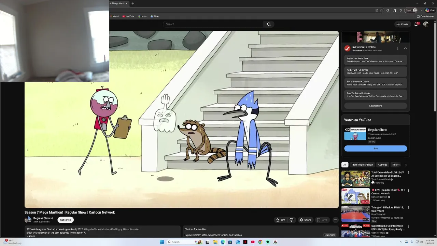Click Learn more in the TurboTax ad
The width and height of the screenshot is (437, 246).
tap(376, 106)
